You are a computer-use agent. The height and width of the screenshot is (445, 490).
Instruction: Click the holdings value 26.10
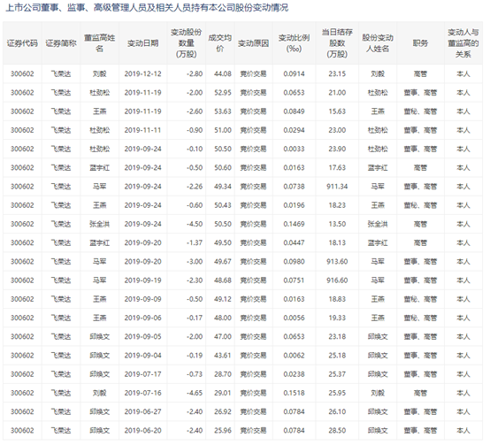[x=337, y=411]
